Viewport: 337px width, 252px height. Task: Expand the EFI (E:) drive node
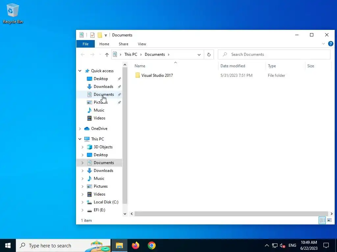83,210
